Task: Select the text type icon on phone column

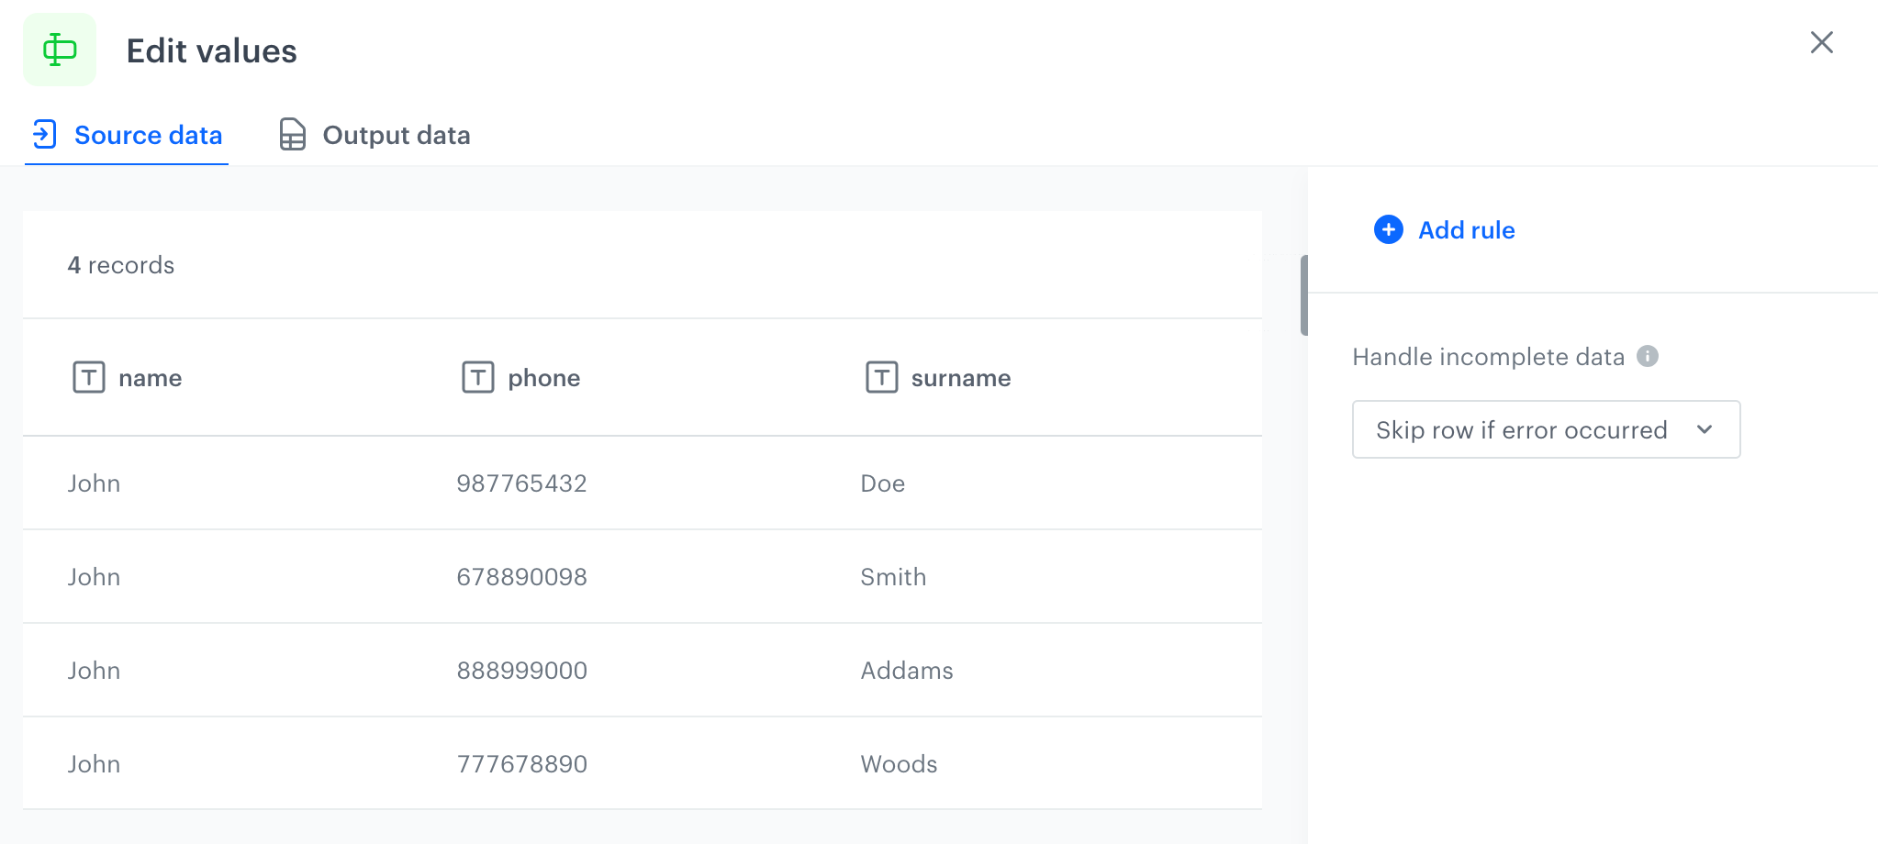Action: click(476, 377)
